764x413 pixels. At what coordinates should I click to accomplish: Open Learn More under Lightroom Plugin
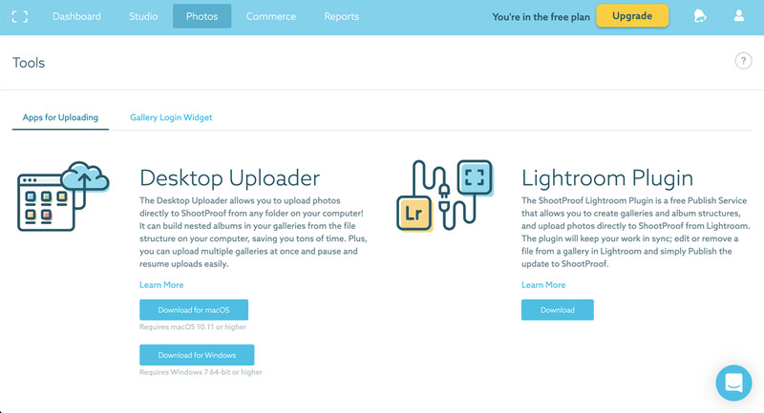tap(543, 285)
